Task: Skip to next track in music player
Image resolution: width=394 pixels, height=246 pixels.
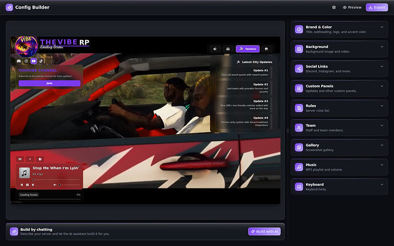Action: pos(33,185)
